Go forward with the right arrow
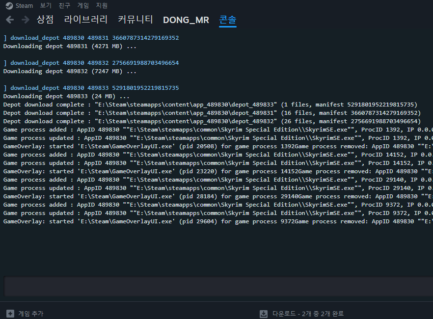 point(26,20)
